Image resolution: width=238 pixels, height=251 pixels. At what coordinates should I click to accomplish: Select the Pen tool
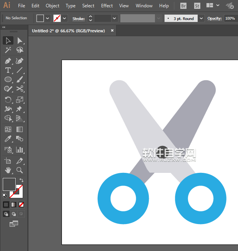click(8, 61)
